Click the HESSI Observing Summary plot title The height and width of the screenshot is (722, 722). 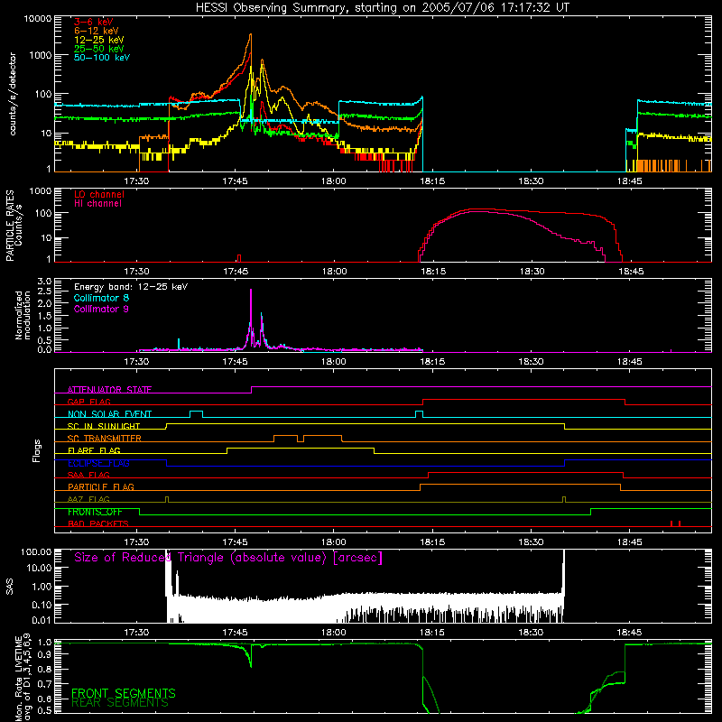[x=383, y=7]
